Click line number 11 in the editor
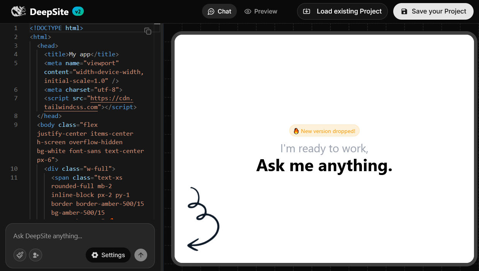Image resolution: width=479 pixels, height=271 pixels. point(14,177)
